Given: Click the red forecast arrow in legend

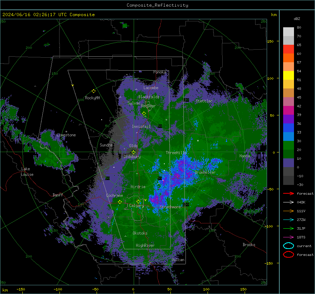Looking at the screenshot, I should (x=288, y=193).
